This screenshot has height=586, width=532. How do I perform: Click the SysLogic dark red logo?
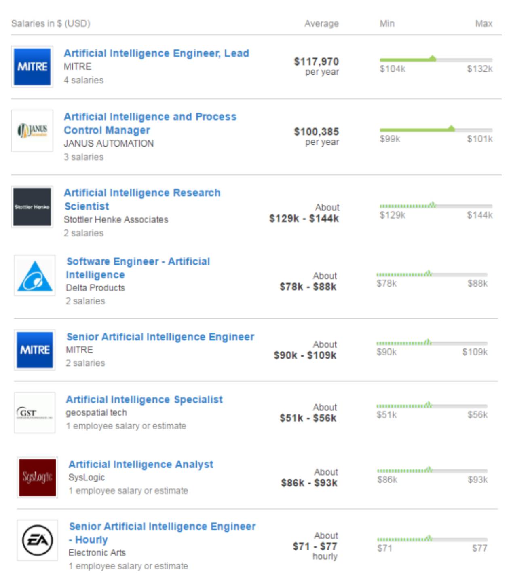coord(37,478)
